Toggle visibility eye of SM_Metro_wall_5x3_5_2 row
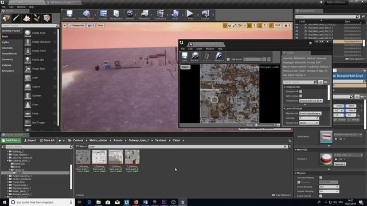 coord(297,31)
